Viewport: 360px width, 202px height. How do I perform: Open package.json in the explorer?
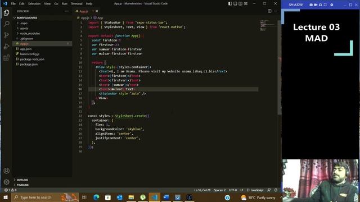29,65
